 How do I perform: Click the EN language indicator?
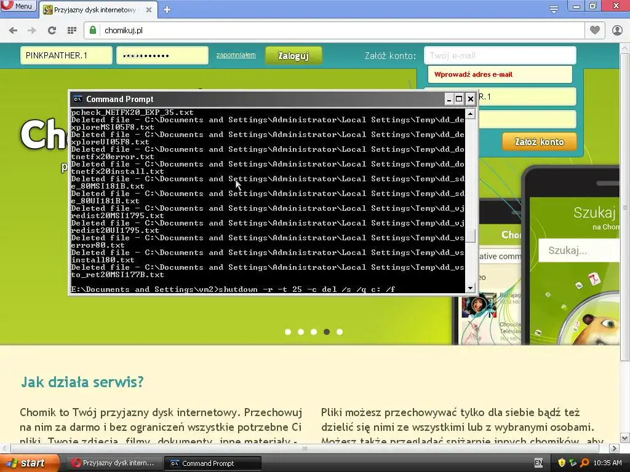[538, 463]
